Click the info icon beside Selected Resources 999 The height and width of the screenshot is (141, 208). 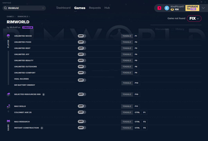pos(44,94)
